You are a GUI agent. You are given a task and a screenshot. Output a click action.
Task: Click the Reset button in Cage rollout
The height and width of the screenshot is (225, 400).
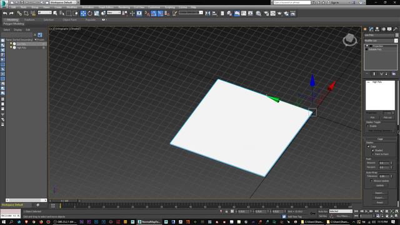tap(379, 202)
